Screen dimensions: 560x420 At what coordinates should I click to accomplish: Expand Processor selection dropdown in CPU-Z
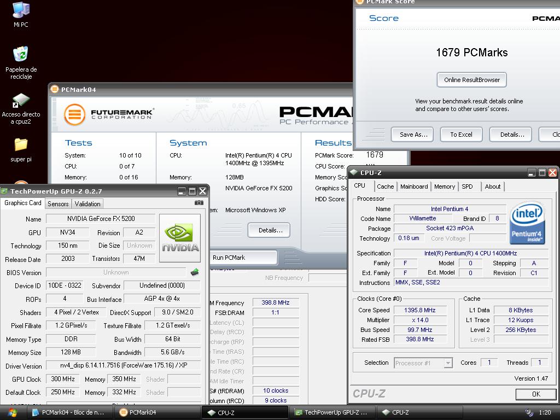tap(448, 363)
